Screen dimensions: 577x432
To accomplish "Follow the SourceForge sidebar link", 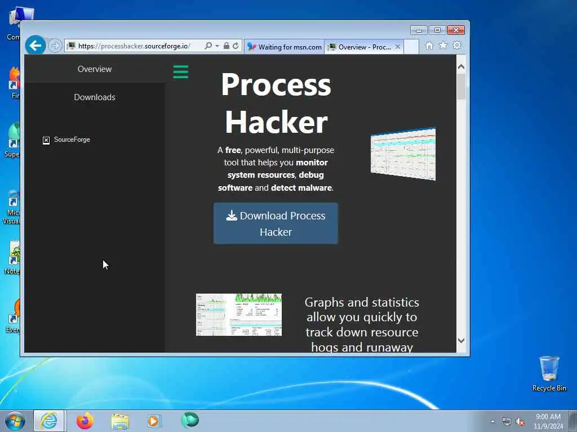I will 72,139.
